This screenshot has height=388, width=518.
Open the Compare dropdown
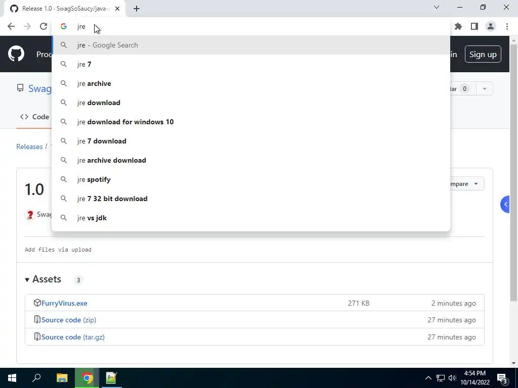pos(467,184)
